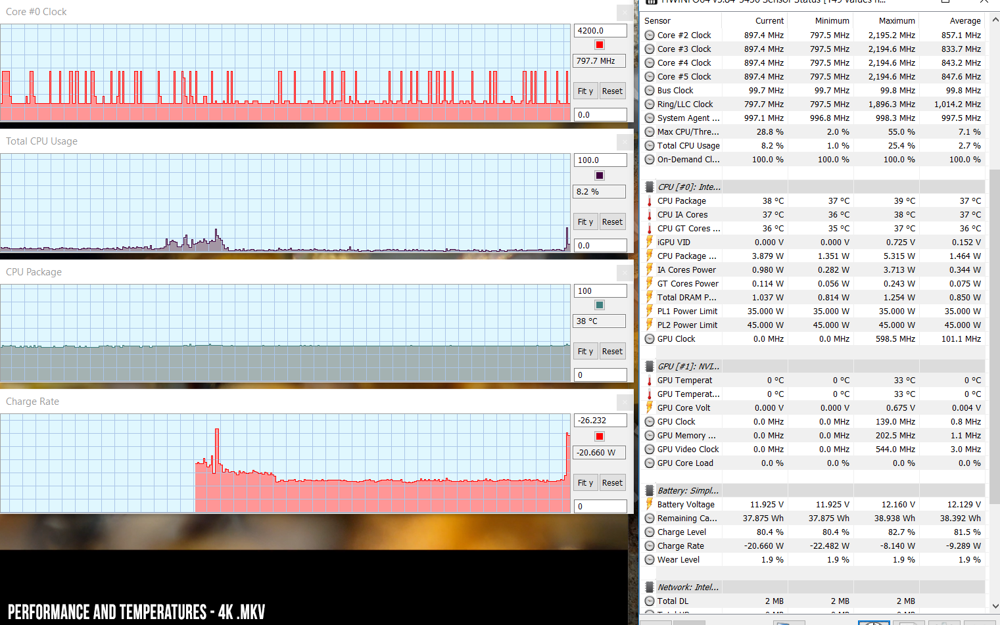Click the clock icon beside Bus Clock

point(650,91)
